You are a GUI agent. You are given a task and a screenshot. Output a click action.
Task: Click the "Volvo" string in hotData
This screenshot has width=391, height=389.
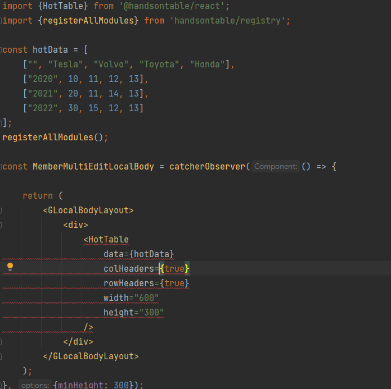point(111,65)
